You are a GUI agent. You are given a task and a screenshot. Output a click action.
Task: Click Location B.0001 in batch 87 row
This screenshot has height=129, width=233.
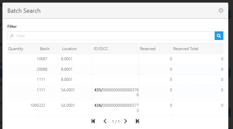[67, 59]
